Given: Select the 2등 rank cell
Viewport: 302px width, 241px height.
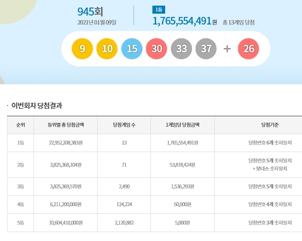Looking at the screenshot, I should pyautogui.click(x=20, y=165).
